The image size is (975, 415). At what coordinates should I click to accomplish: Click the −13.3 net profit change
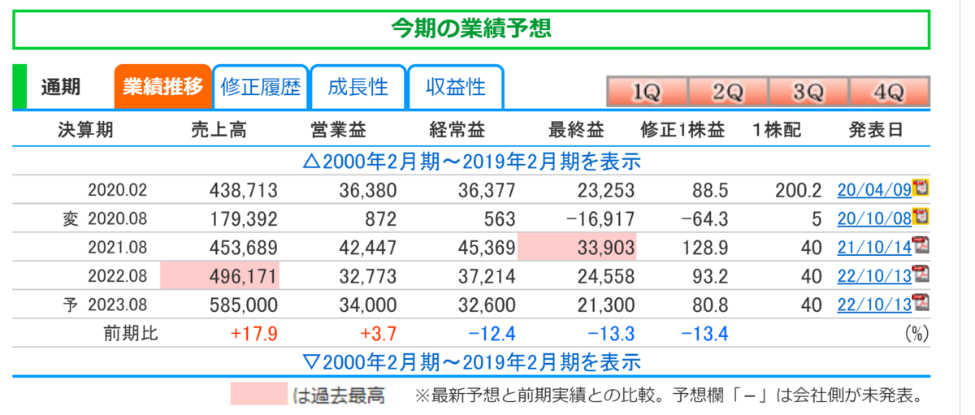point(611,334)
